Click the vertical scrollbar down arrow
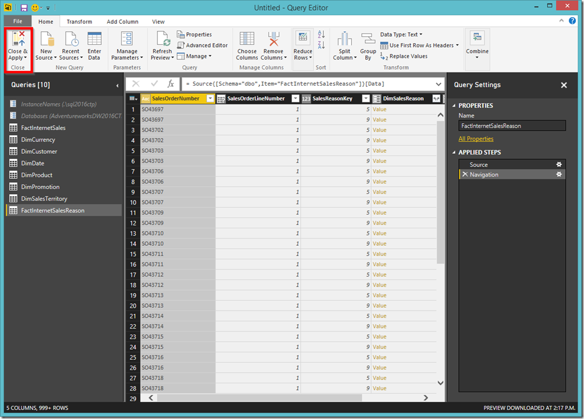Image resolution: width=584 pixels, height=419 pixels. point(441,383)
